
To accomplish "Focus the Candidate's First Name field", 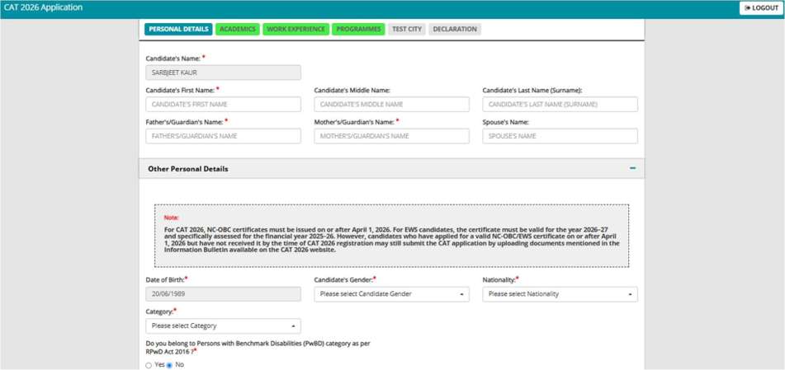I will point(224,105).
